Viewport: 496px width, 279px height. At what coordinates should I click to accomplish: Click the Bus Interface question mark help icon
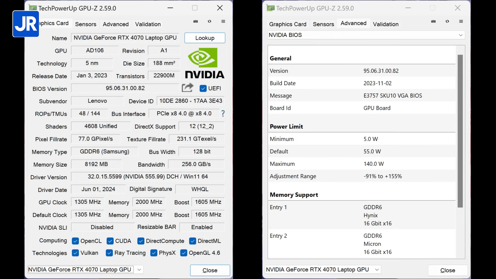pos(223,113)
